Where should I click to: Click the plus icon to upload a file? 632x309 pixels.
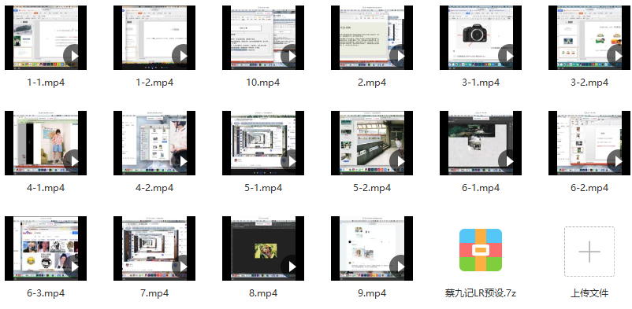(589, 252)
